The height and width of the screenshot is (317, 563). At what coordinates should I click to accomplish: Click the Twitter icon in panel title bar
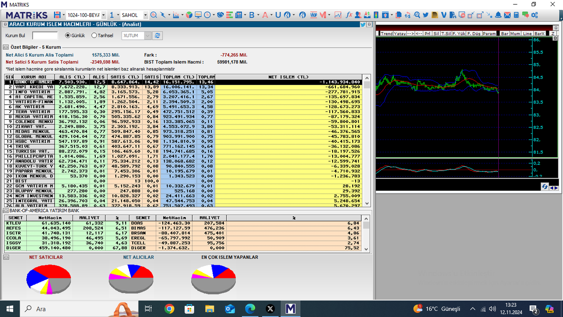click(x=363, y=24)
